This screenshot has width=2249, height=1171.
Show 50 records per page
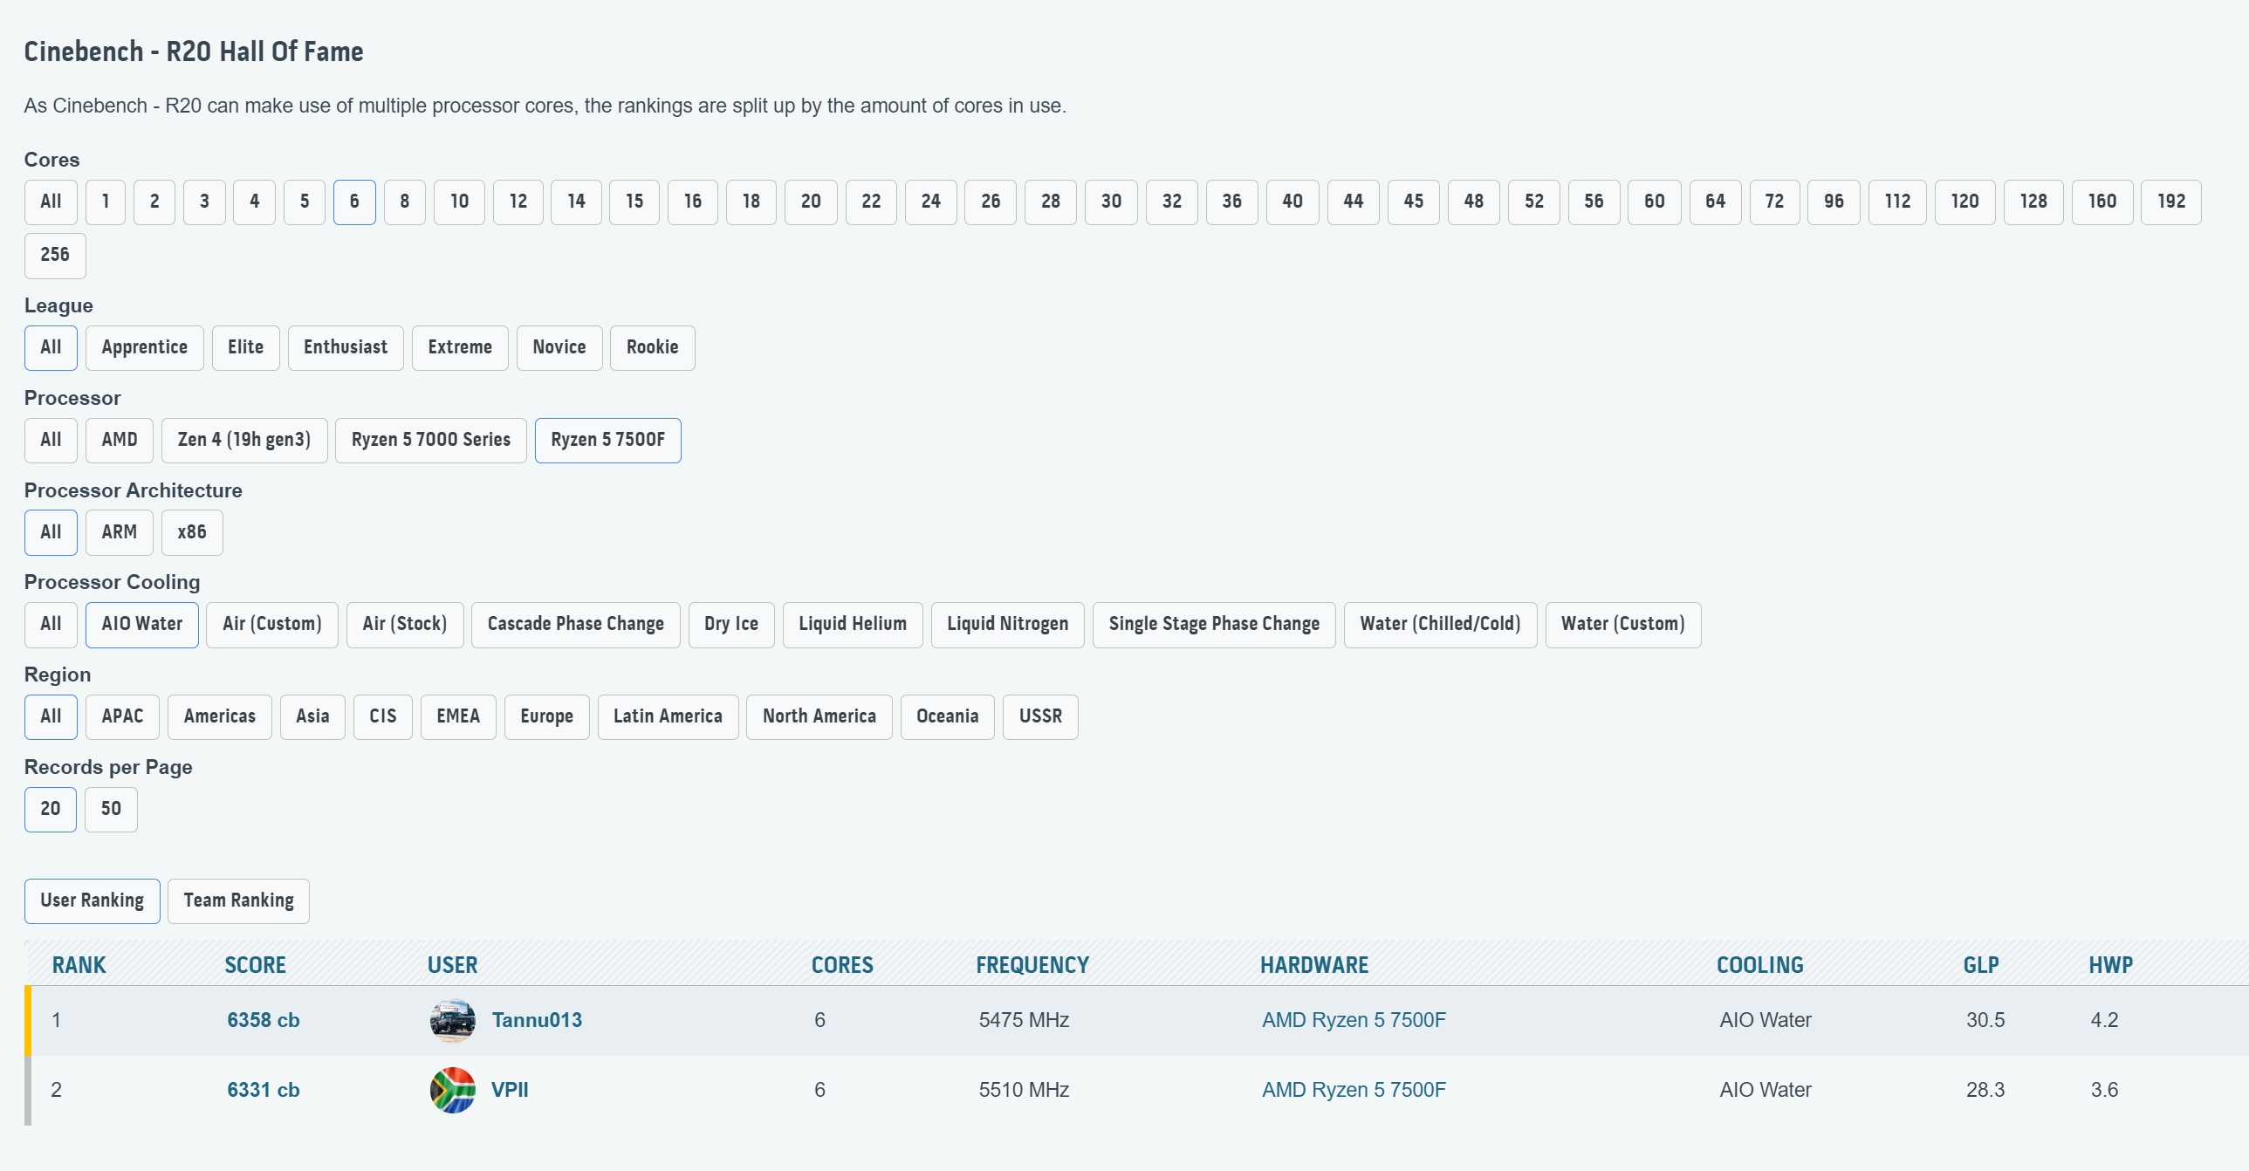111,810
